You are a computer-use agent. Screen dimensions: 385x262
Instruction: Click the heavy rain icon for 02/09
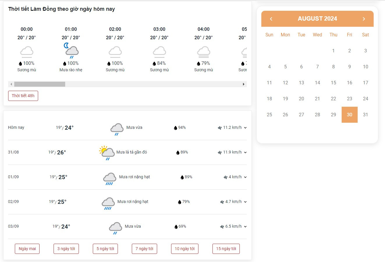tap(108, 203)
